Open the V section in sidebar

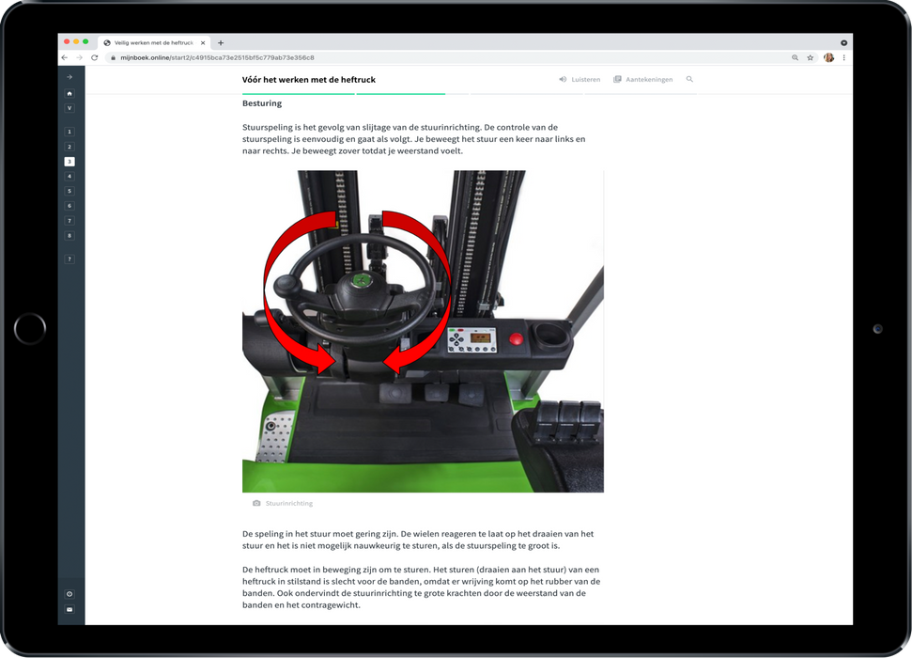click(x=70, y=108)
